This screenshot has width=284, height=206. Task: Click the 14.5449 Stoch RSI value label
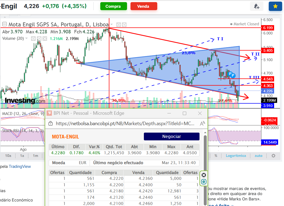tap(270, 142)
